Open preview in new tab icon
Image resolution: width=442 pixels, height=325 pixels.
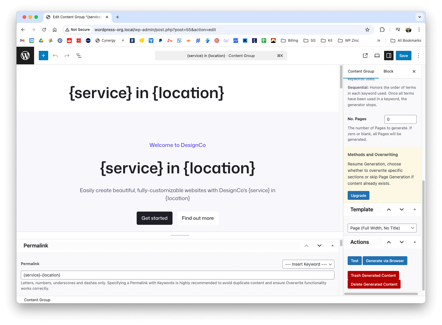(365, 56)
